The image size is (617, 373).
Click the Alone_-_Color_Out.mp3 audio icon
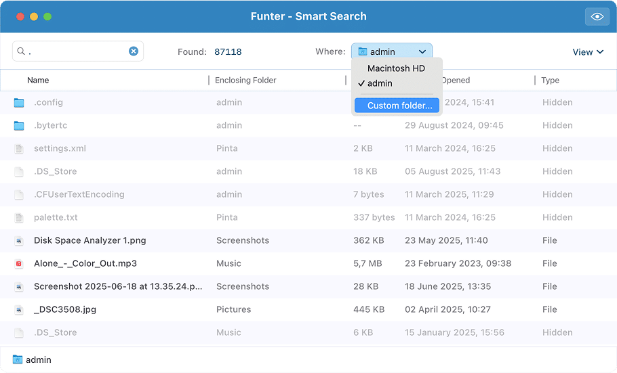coord(19,264)
